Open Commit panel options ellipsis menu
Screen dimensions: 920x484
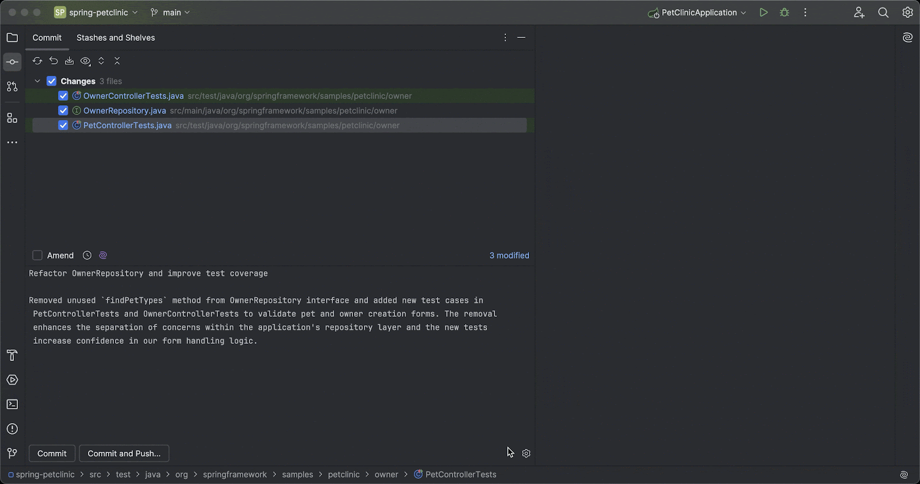(505, 37)
